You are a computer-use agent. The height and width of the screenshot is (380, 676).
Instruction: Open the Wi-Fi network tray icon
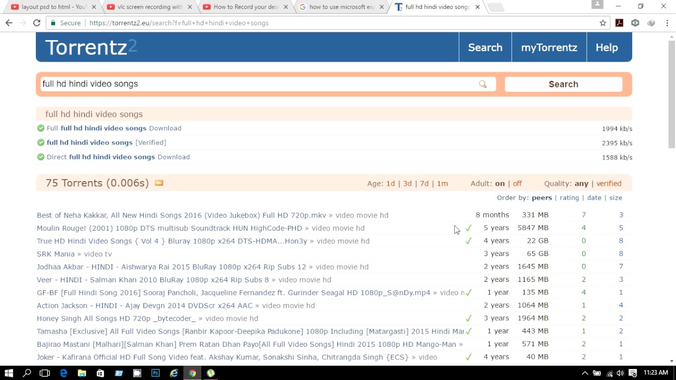click(609, 373)
